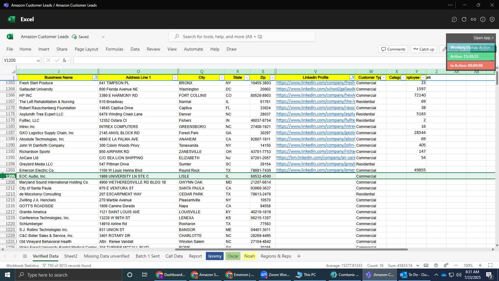Add a new sheet with the plus icon
The width and height of the screenshot is (499, 281).
pos(299,256)
